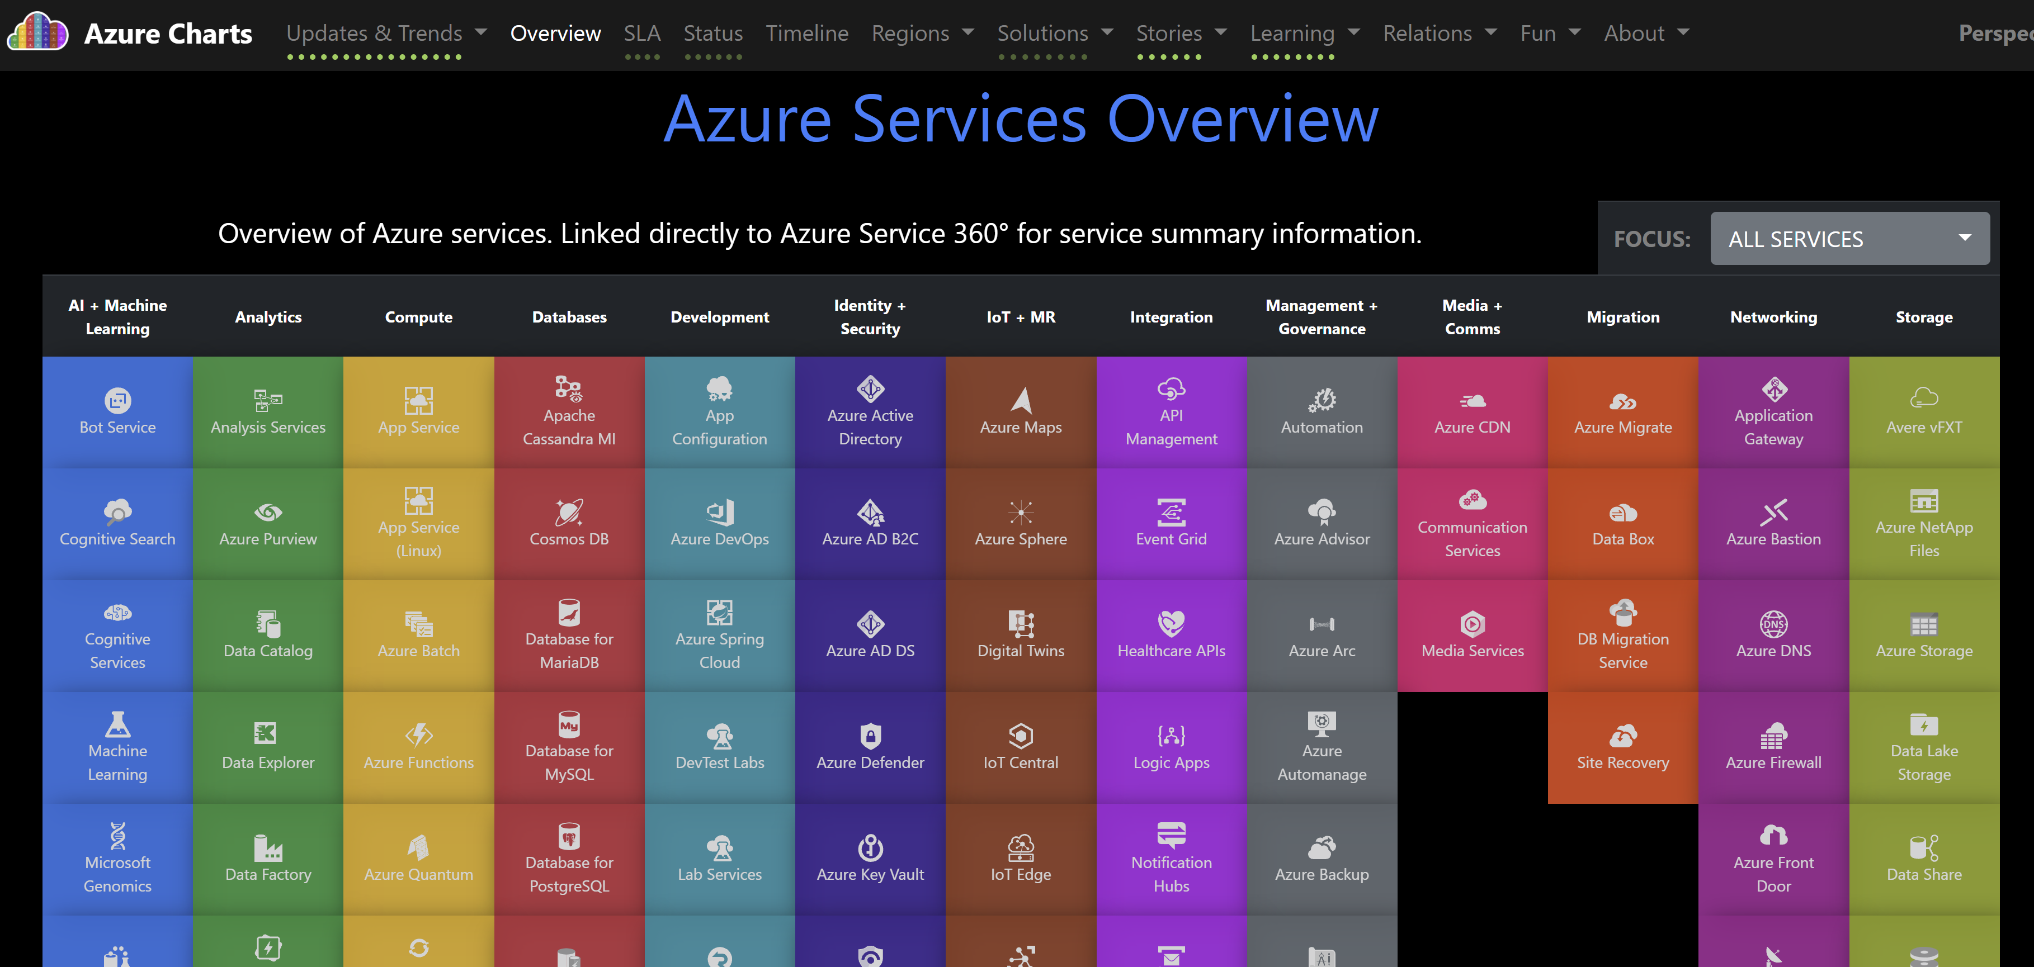Viewport: 2034px width, 967px height.
Task: Click the Azure Maps tile
Action: click(x=1021, y=410)
